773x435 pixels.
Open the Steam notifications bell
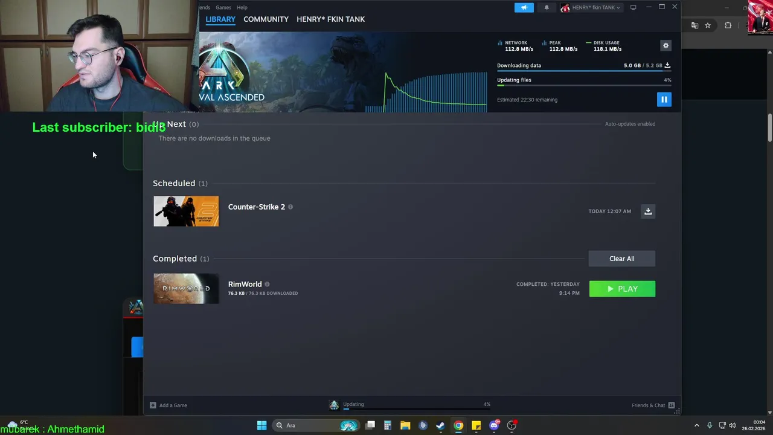pyautogui.click(x=547, y=7)
